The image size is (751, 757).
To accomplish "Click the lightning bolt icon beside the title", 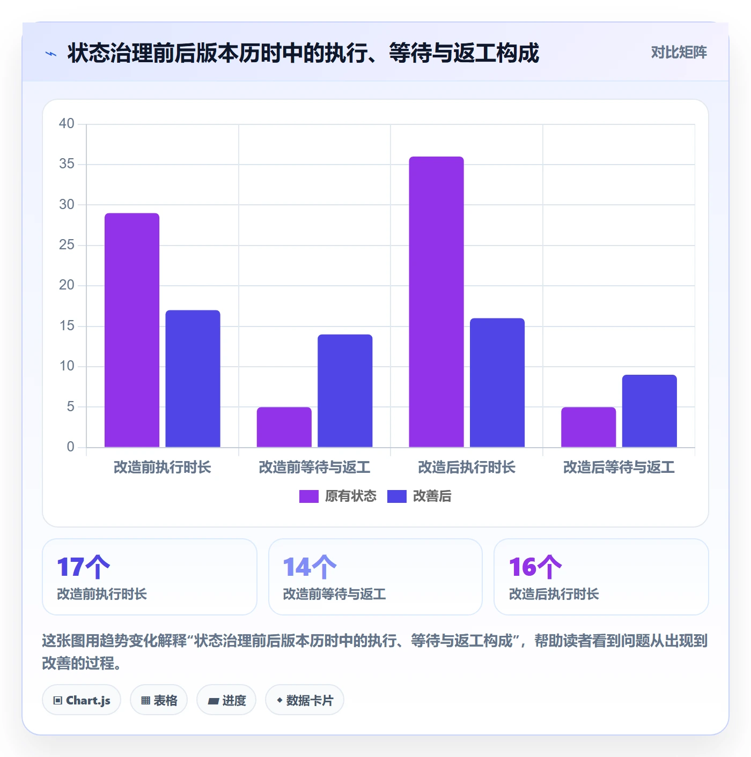I will click(x=51, y=54).
